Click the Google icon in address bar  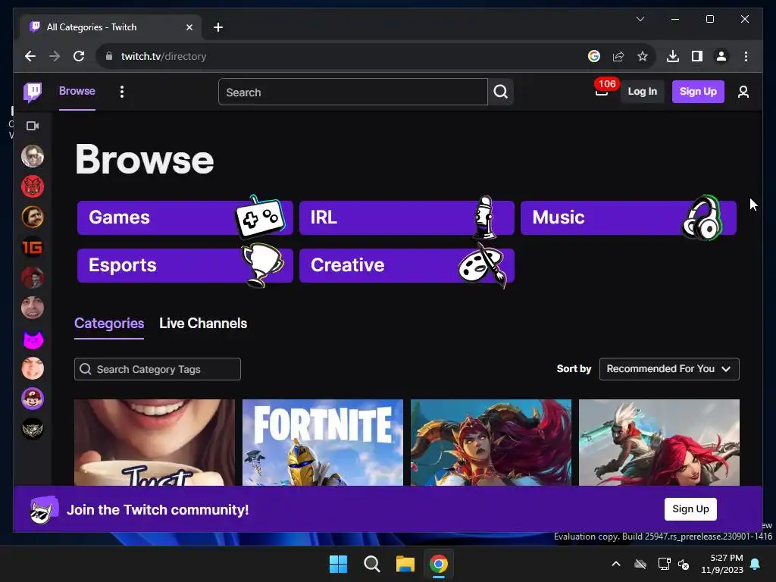click(594, 56)
